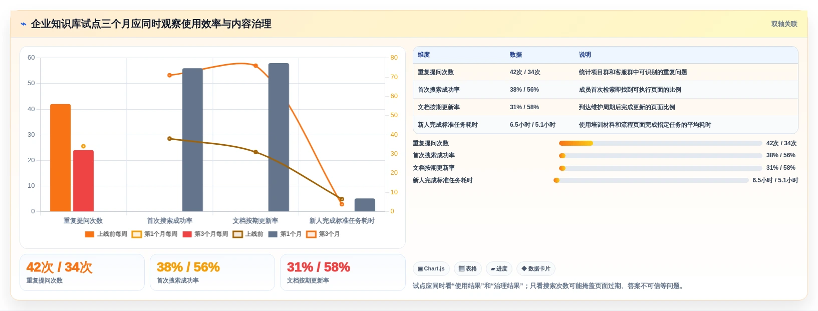The image size is (818, 311).
Task: Click the 到达维护周期后完成更新的页面比例 description
Action: 627,107
